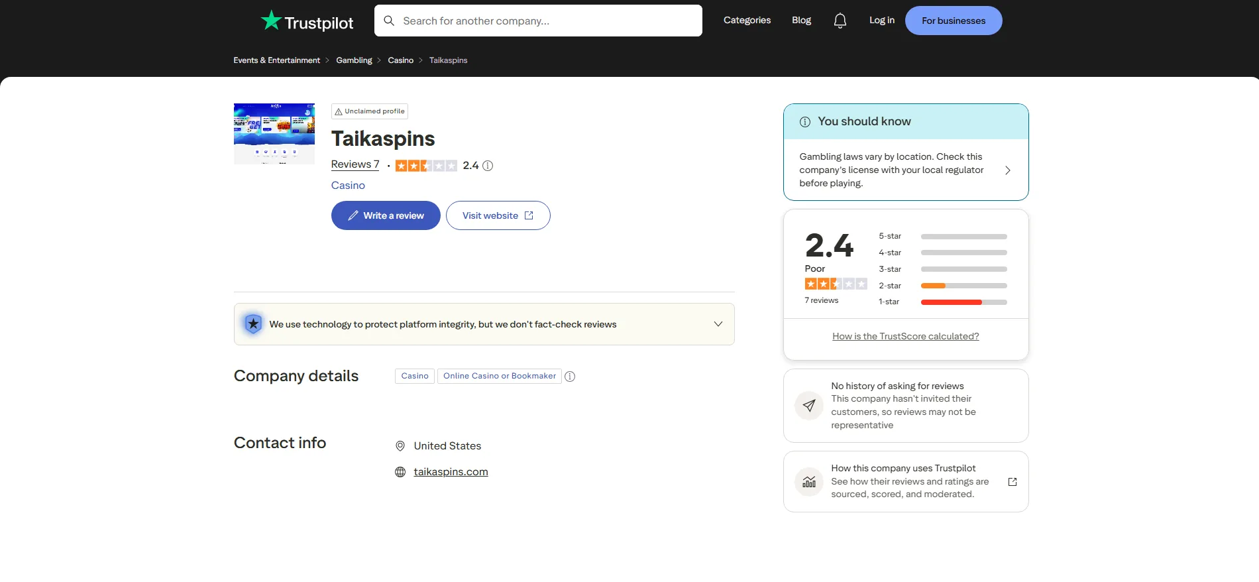Image resolution: width=1259 pixels, height=582 pixels.
Task: Click Online Casino or Bookmaker tag
Action: [x=500, y=377]
